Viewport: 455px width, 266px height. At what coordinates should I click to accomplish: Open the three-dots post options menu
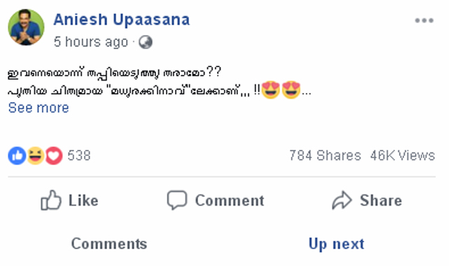point(424,20)
